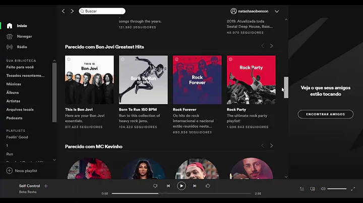Go back with the left navigation arrow

point(63,11)
